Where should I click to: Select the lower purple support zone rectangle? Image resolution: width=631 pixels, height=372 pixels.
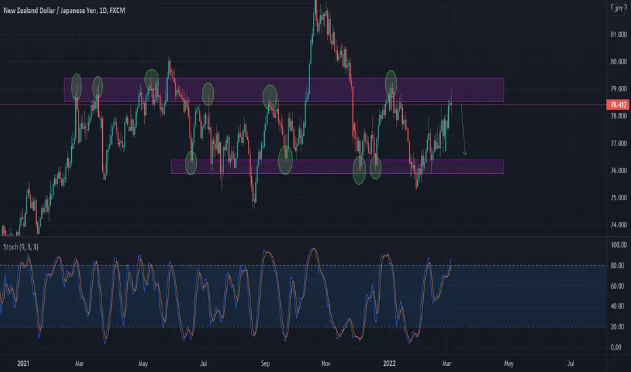[x=337, y=166]
